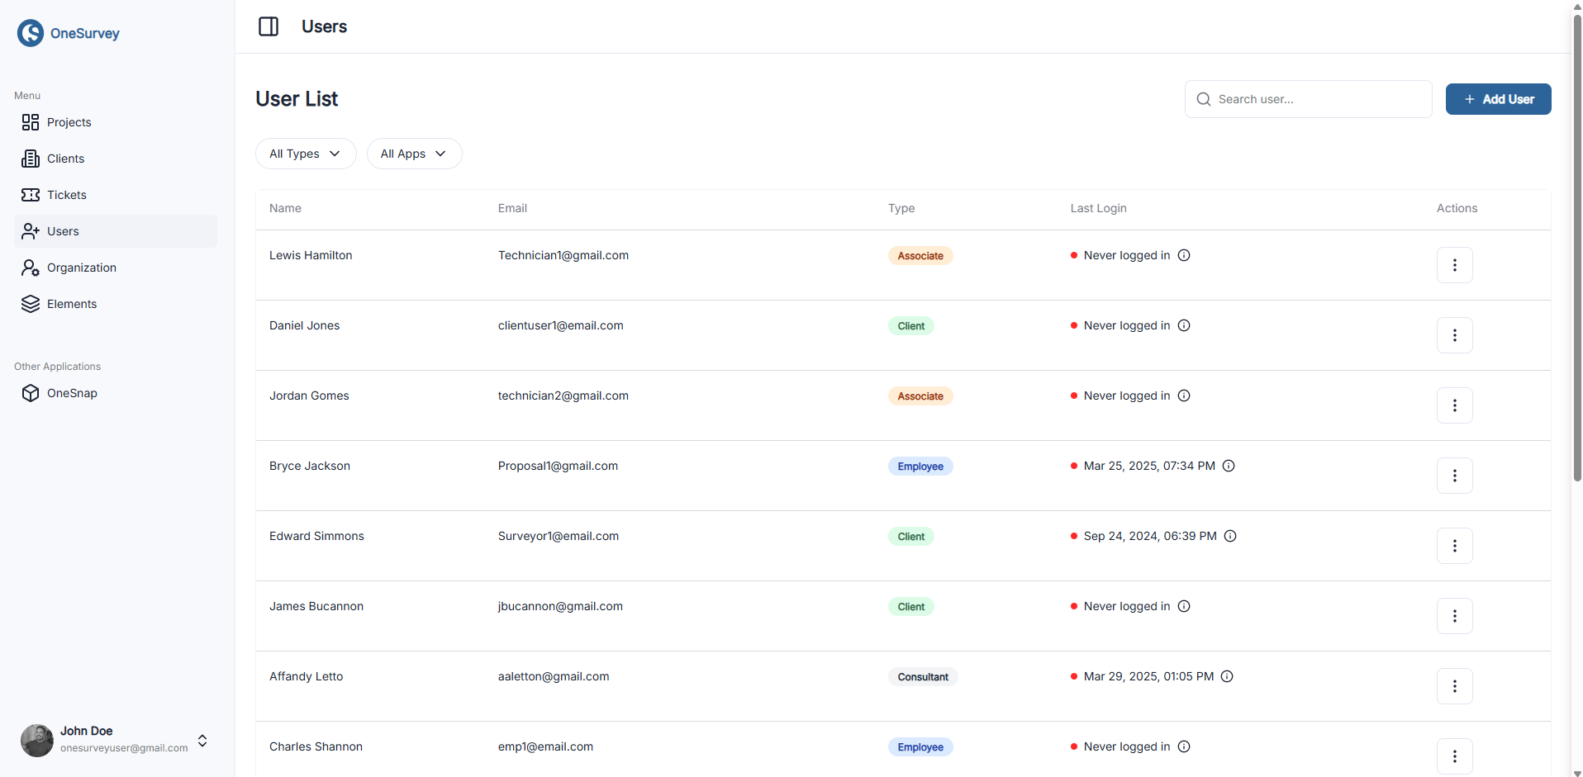Click the Add User button
The image size is (1583, 777).
(x=1498, y=99)
